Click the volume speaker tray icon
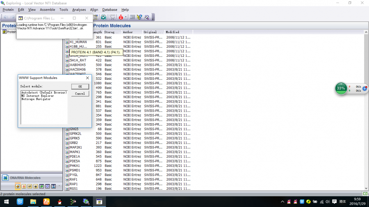Viewport: 369px width, 207px height. tap(328, 202)
